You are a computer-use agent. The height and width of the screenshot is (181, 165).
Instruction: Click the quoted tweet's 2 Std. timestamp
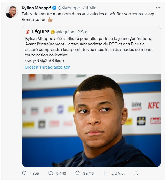[x=83, y=32]
